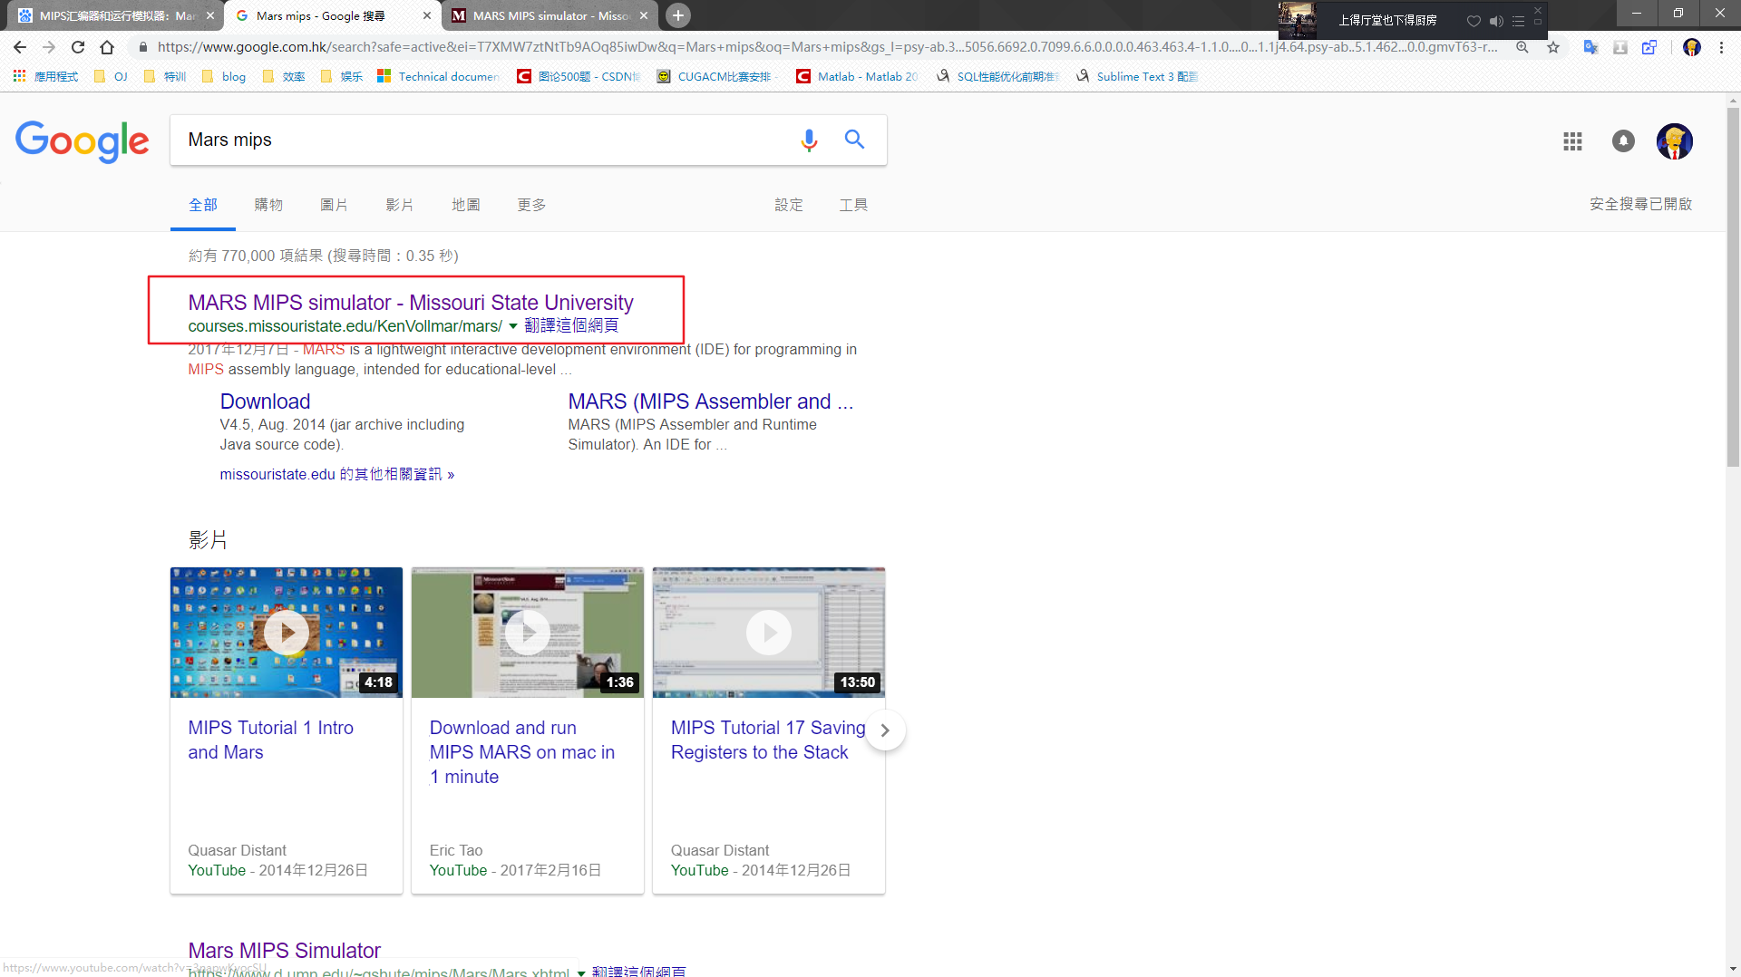Image resolution: width=1741 pixels, height=977 pixels.
Task: Expand the 更多 search categories menu
Action: coord(531,205)
